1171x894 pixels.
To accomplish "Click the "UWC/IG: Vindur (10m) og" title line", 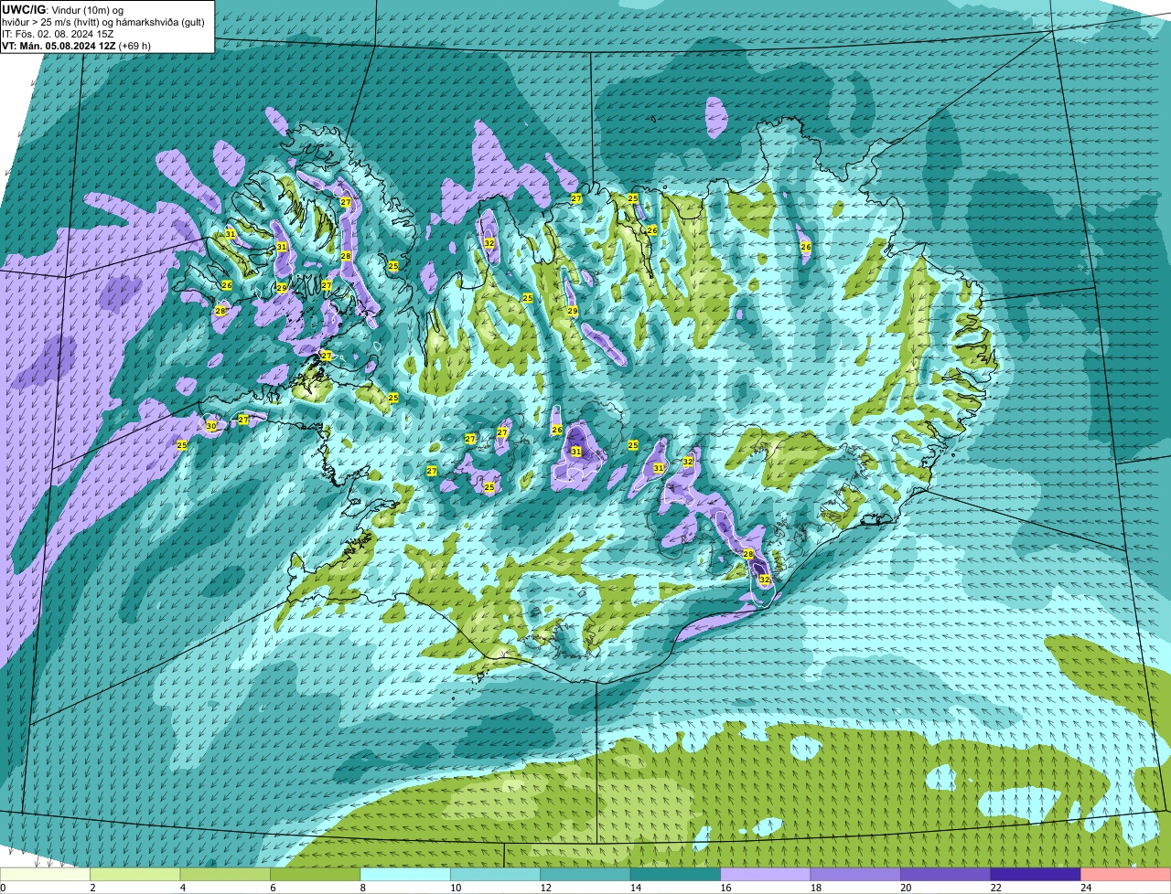I will coord(63,9).
